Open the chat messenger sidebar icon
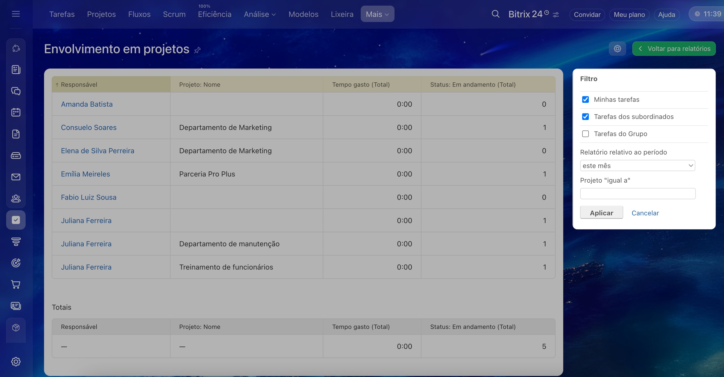Screen dimensions: 724x377 [x=16, y=91]
